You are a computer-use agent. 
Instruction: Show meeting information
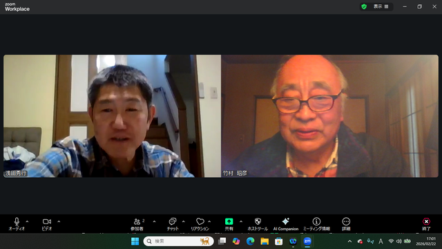[316, 224]
